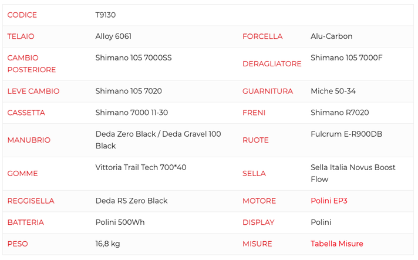Open the Tabella Misure link

(337, 244)
